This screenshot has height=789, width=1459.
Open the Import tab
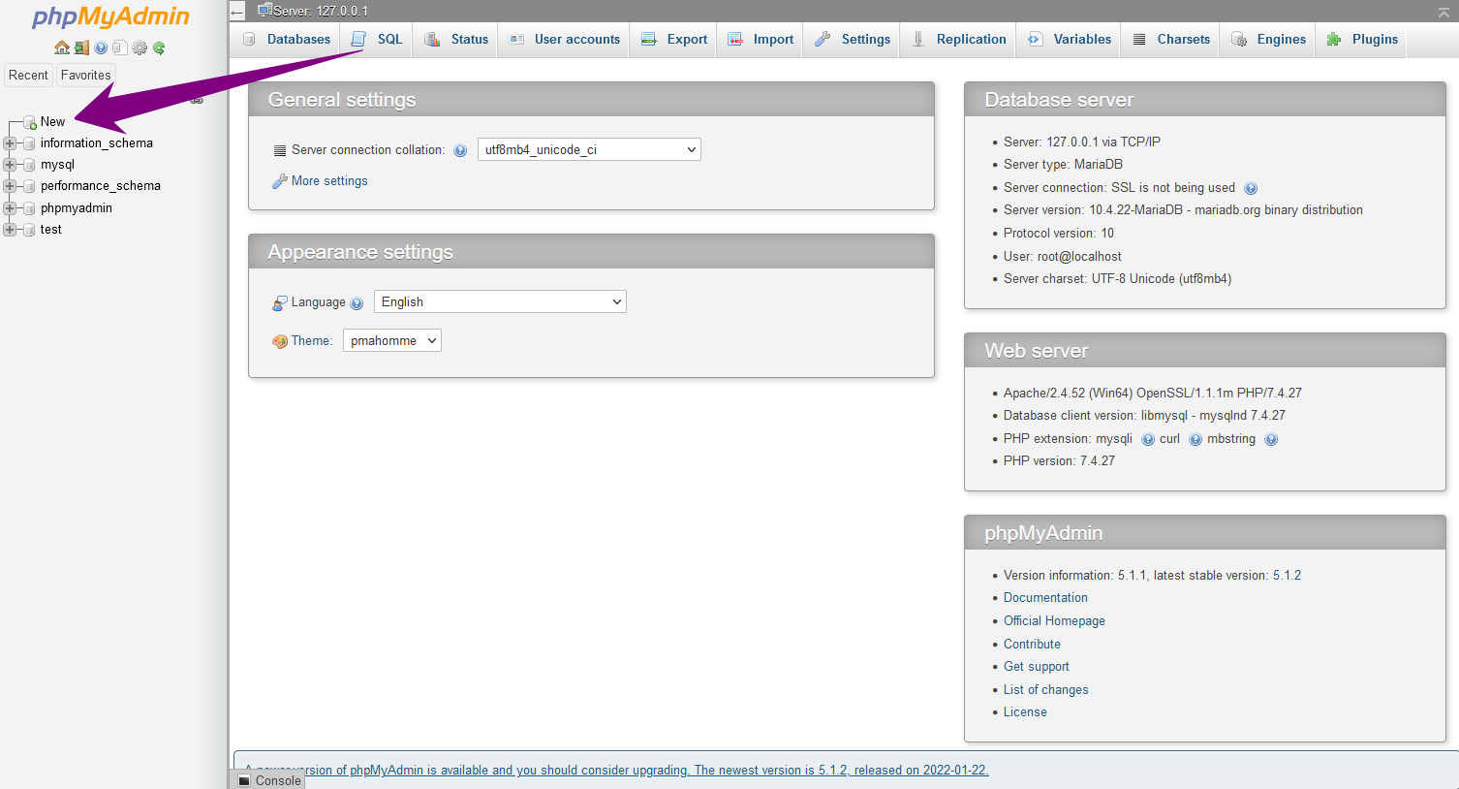coord(761,40)
